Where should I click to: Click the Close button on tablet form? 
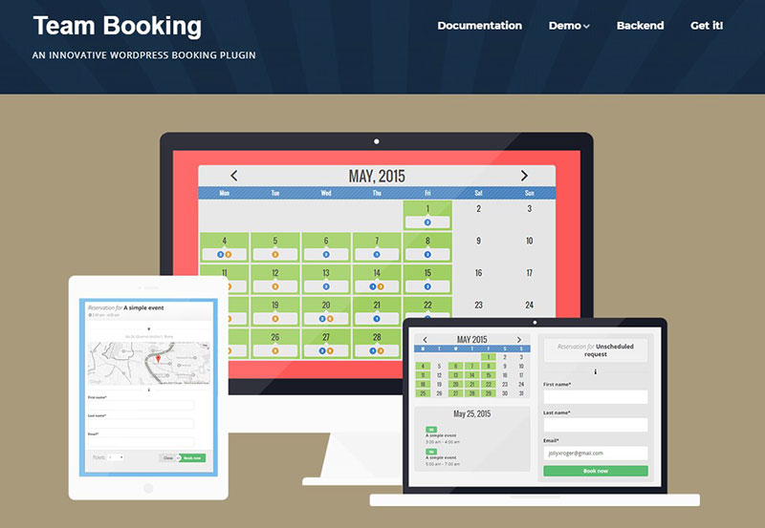coord(168,458)
